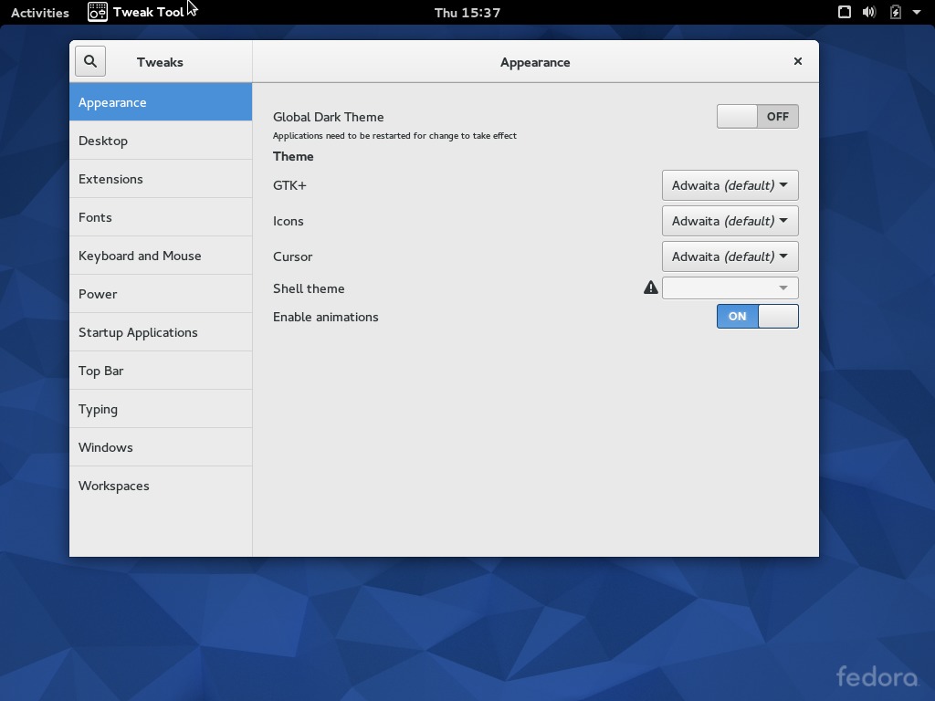Click the Tweak Tool app icon in top bar

98,12
